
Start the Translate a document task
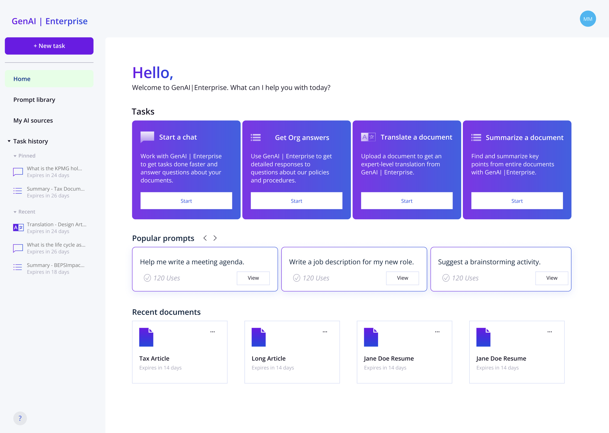tap(406, 201)
